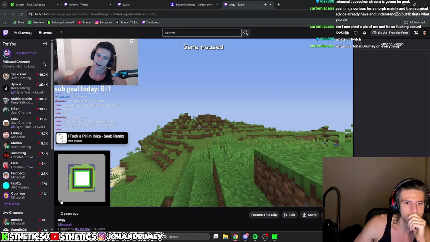Open the Browse page
430x242 pixels.
click(x=45, y=33)
